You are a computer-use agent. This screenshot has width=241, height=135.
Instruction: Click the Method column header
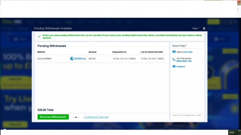[x=41, y=52]
